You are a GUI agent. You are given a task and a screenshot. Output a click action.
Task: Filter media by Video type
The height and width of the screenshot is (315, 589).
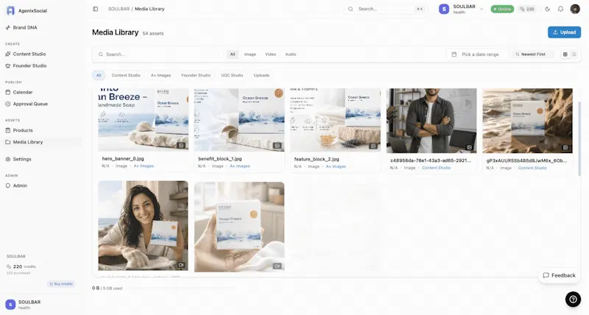tap(270, 54)
